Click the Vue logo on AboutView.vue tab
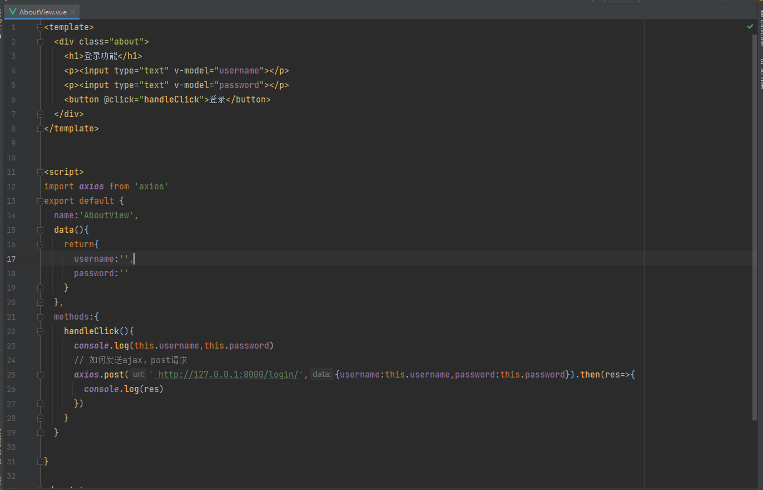763x490 pixels. click(13, 12)
